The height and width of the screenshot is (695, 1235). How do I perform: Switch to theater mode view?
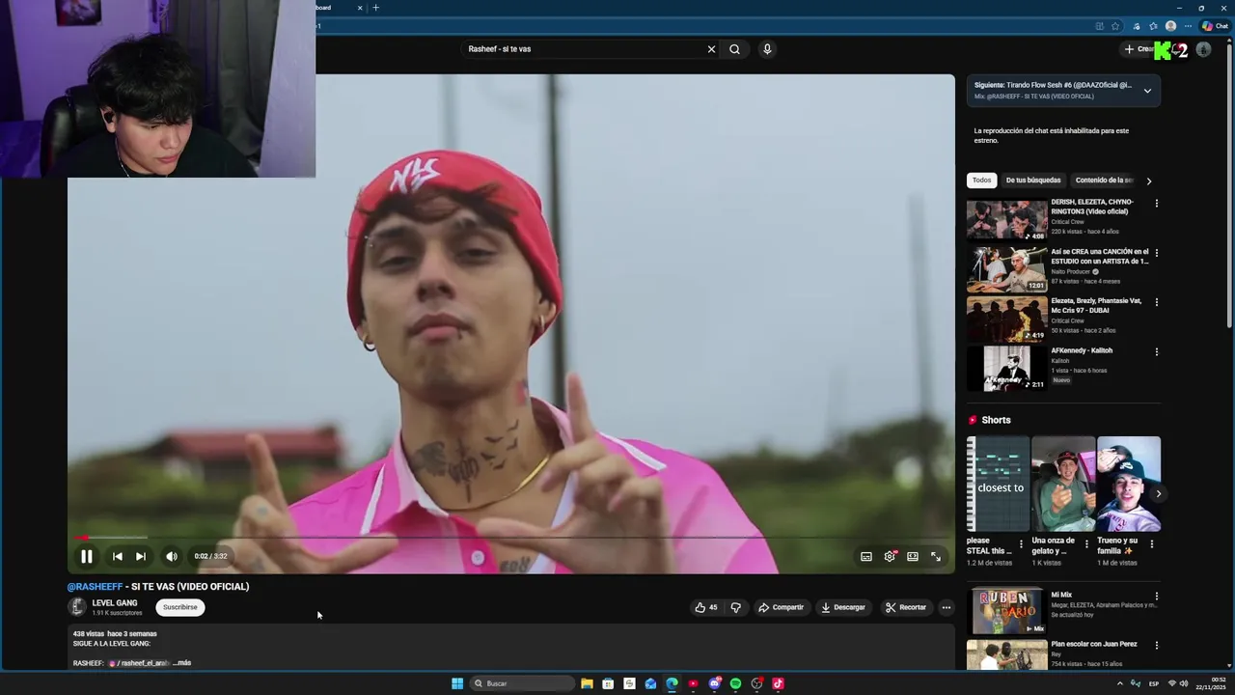[x=913, y=556]
